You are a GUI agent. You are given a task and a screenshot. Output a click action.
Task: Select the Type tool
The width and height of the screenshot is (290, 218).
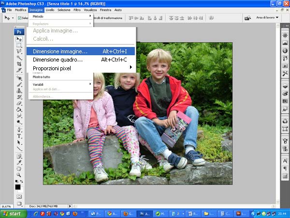click(19, 136)
